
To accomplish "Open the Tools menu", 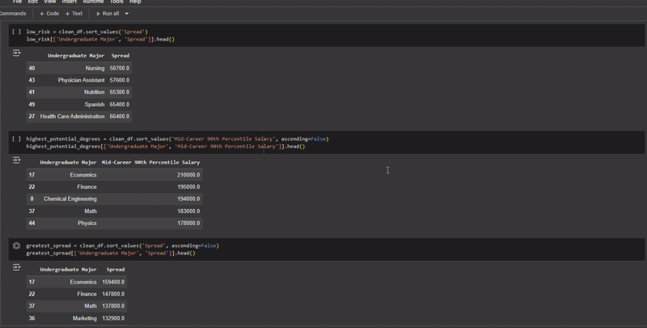I will [116, 2].
